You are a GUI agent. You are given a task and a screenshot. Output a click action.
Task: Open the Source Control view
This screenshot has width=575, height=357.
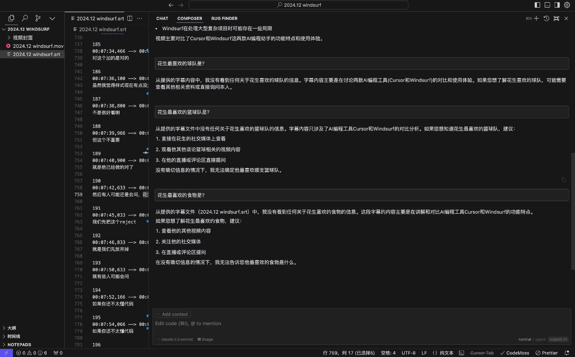(x=38, y=19)
